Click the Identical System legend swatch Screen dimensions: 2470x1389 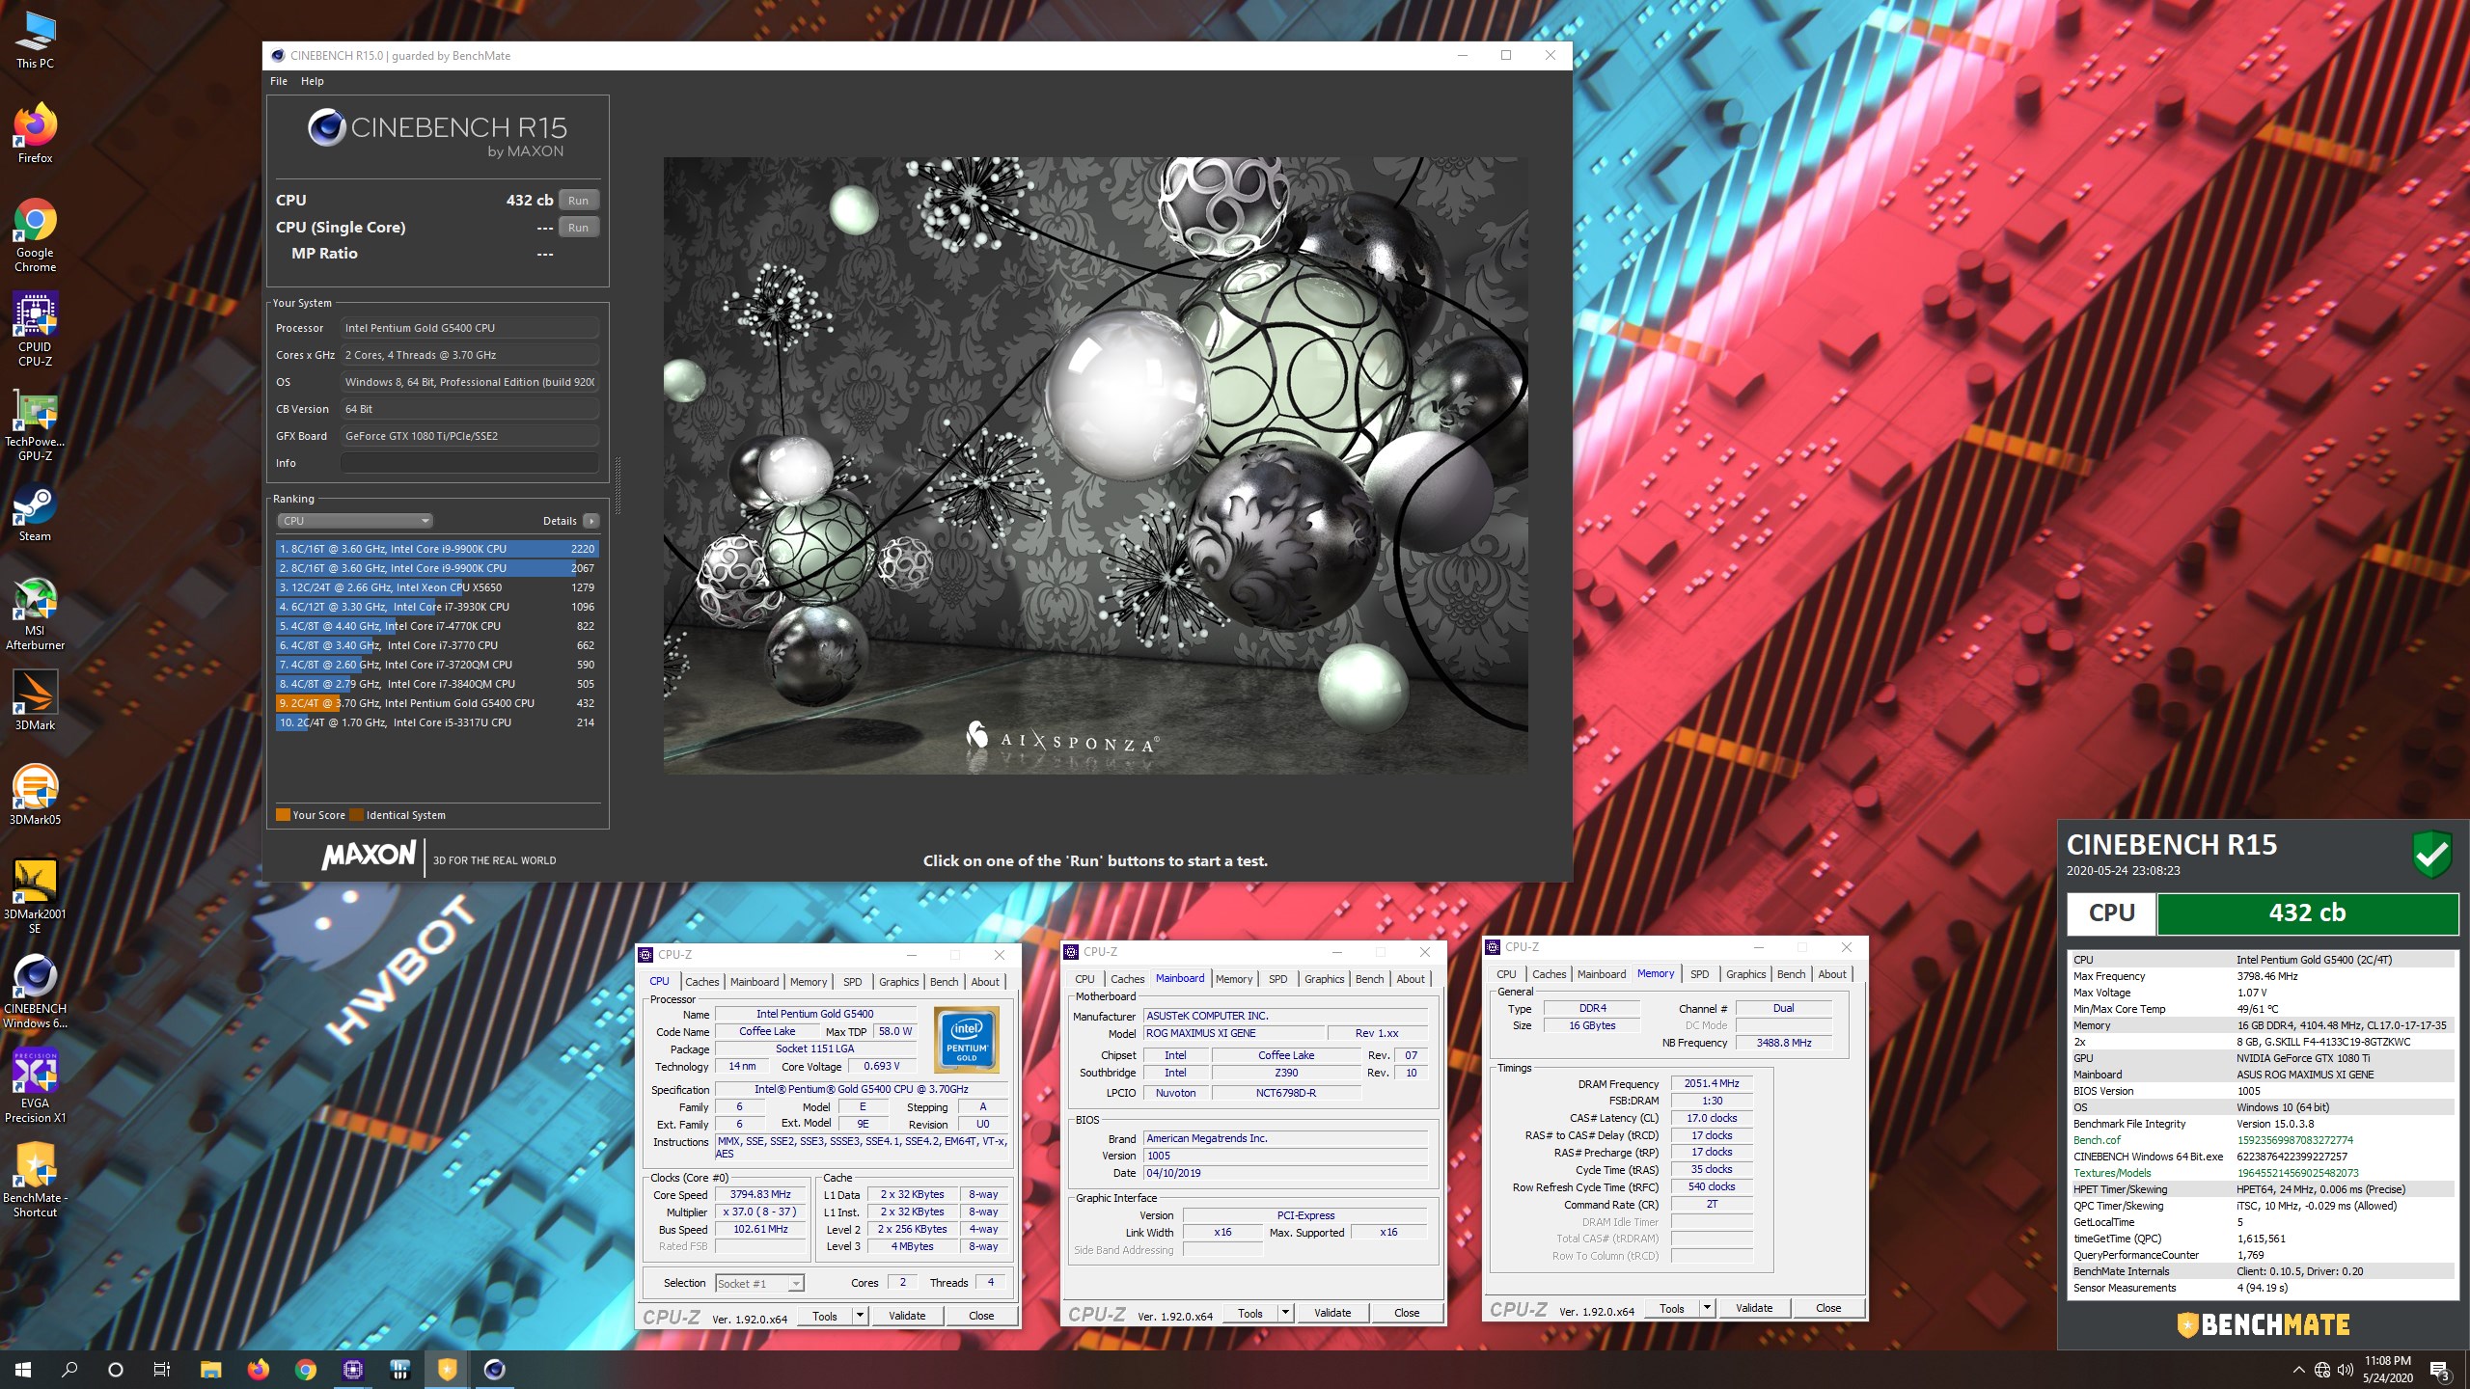pos(356,815)
